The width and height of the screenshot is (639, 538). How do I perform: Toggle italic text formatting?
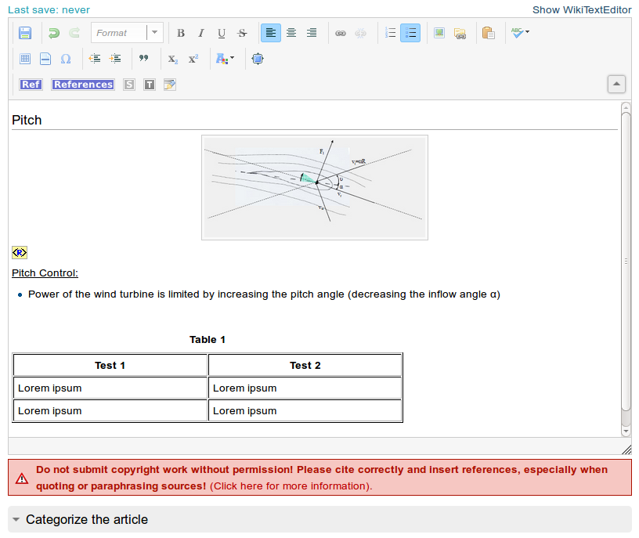(201, 33)
